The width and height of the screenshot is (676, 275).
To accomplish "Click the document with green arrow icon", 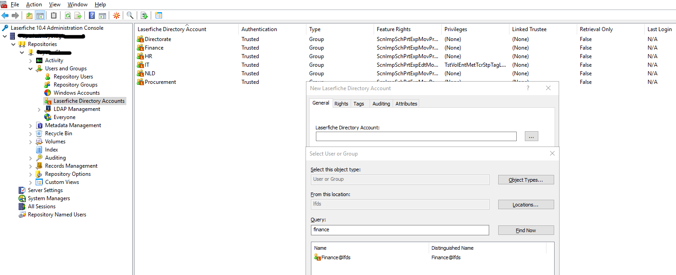I will tap(144, 16).
